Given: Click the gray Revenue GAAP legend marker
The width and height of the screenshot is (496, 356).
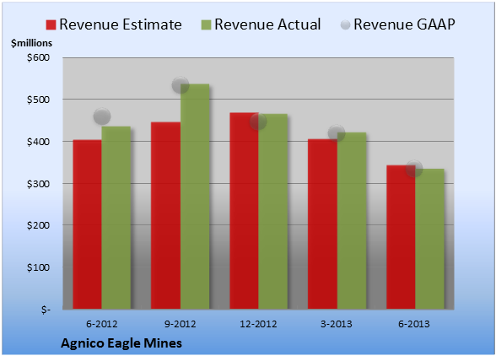Looking at the screenshot, I should tap(345, 25).
